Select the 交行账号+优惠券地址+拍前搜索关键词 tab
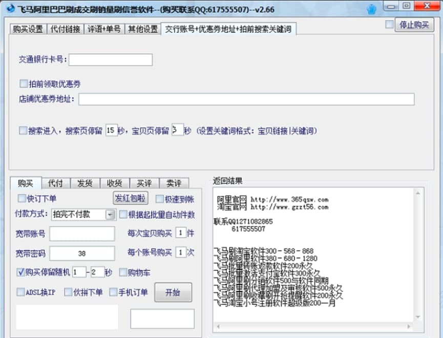Screen dimensions: 443x338 pos(228,29)
